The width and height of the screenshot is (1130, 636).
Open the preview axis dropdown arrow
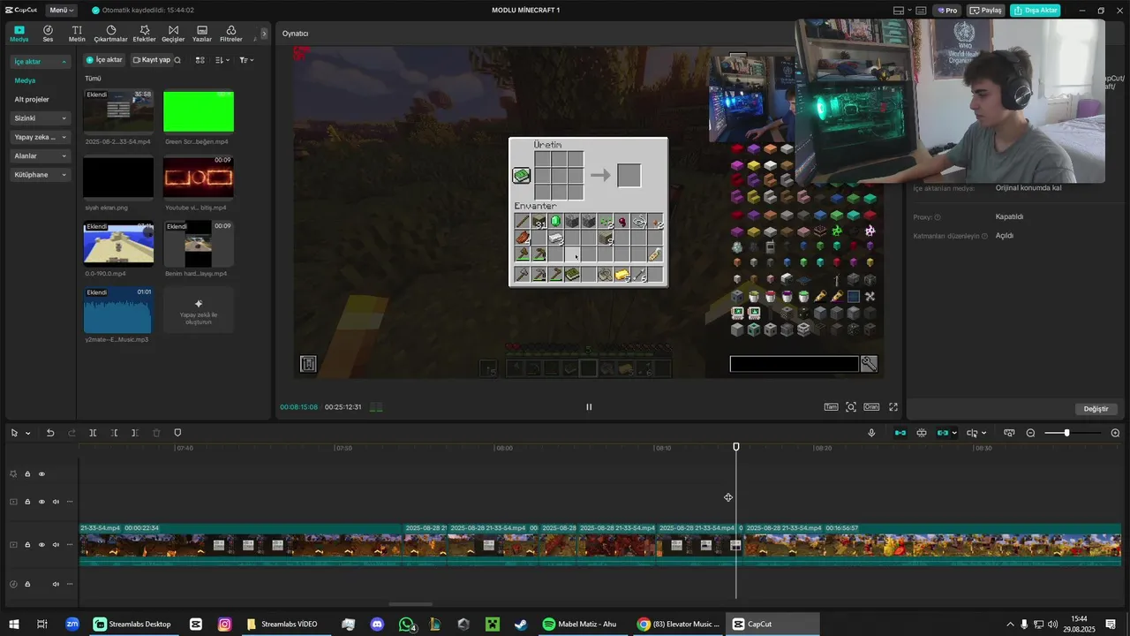[984, 433]
